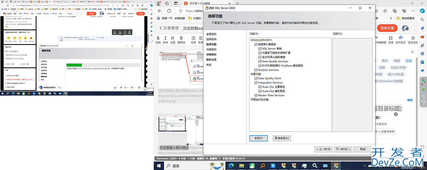This screenshot has height=170, width=427.
Task: Go back with 上一步(B) button
Action: pos(324,149)
